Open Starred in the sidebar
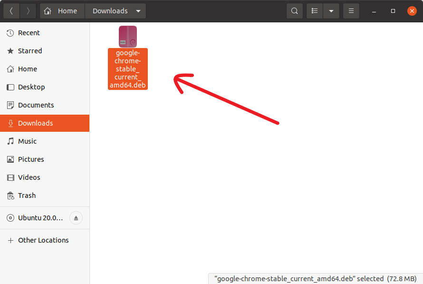Image resolution: width=423 pixels, height=284 pixels. pos(45,51)
